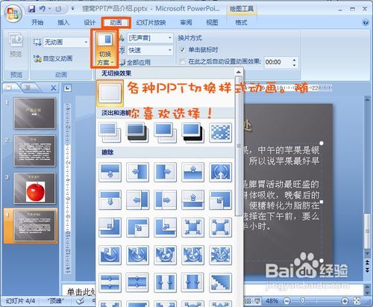373x307 pixels.
Task: Select the wipe down transition
Action: [x=110, y=172]
